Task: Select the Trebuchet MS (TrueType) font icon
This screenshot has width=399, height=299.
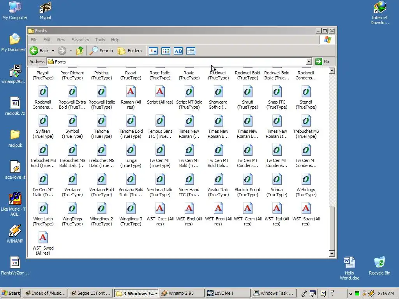Action: pos(306,121)
